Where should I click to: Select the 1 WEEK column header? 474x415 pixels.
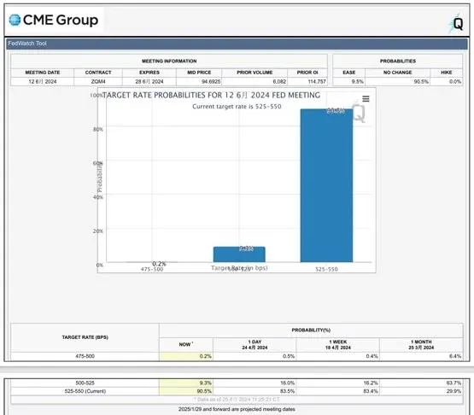point(337,345)
